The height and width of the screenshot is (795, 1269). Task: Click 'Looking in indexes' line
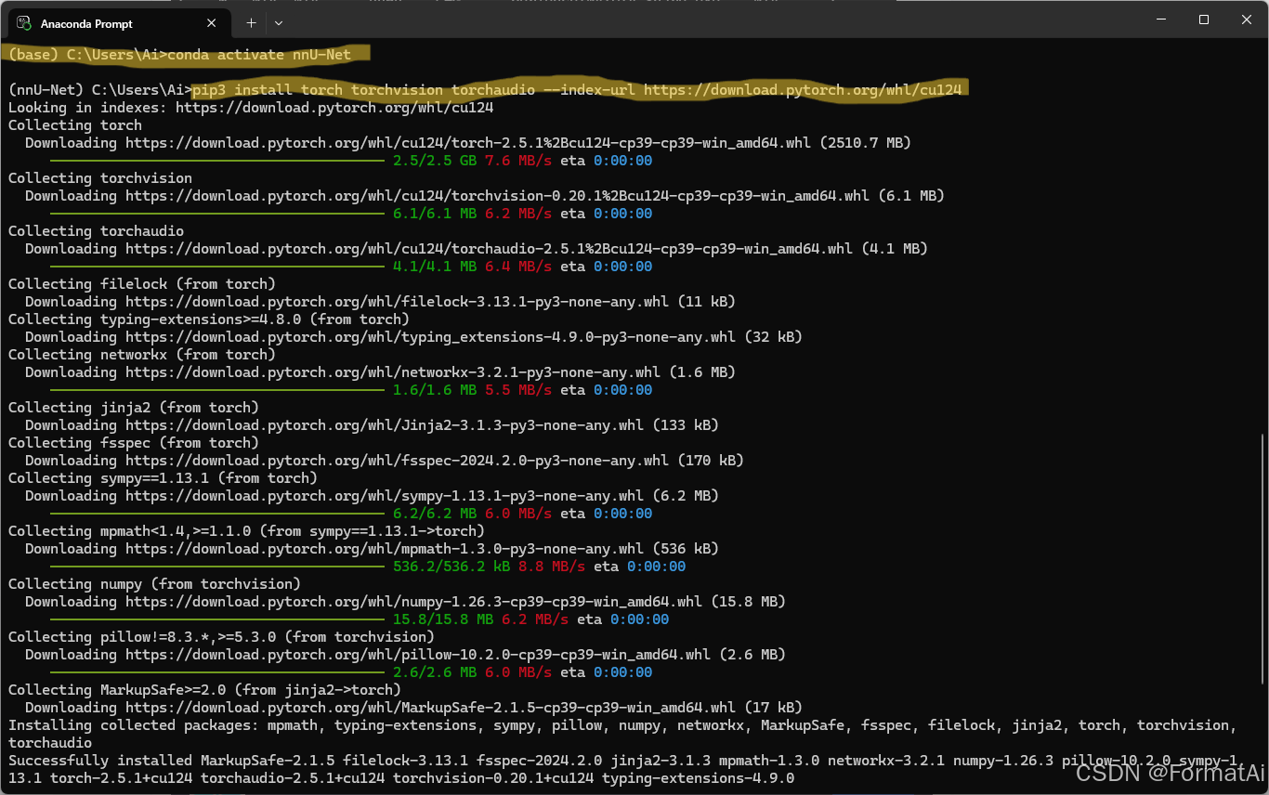251,108
